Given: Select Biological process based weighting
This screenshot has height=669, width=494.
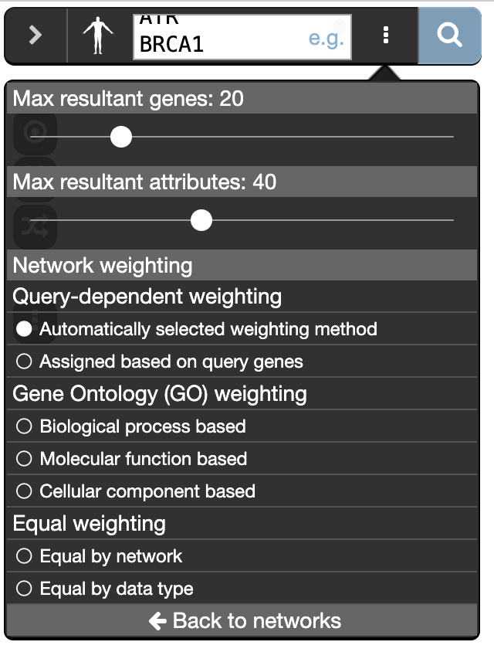Looking at the screenshot, I should [x=25, y=426].
